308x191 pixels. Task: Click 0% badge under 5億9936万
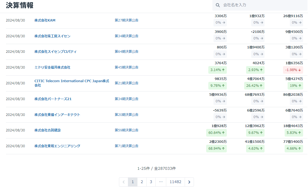point(220,101)
